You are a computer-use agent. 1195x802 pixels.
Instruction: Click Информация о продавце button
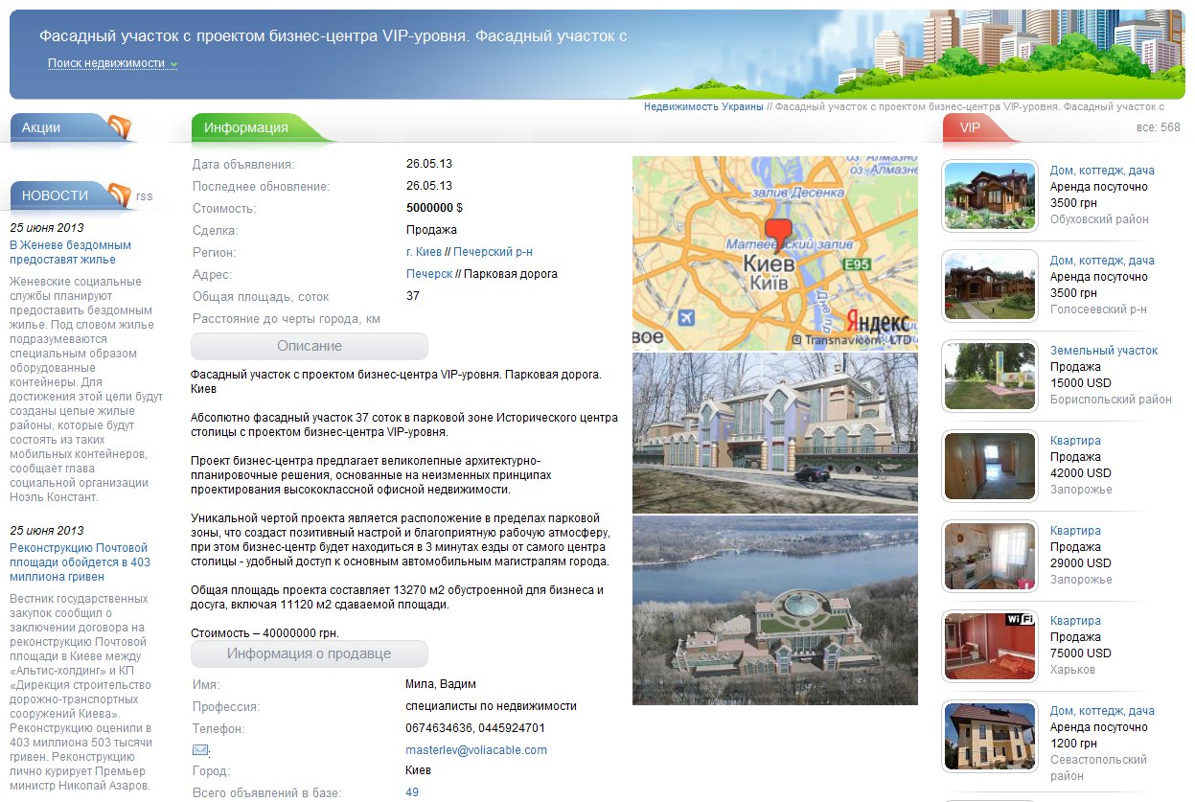[x=309, y=653]
